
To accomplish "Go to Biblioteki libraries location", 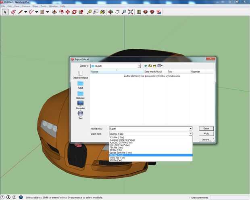I will [80, 95].
